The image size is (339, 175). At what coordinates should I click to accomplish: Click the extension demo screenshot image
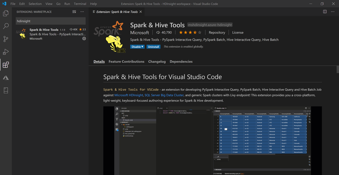coord(212,140)
